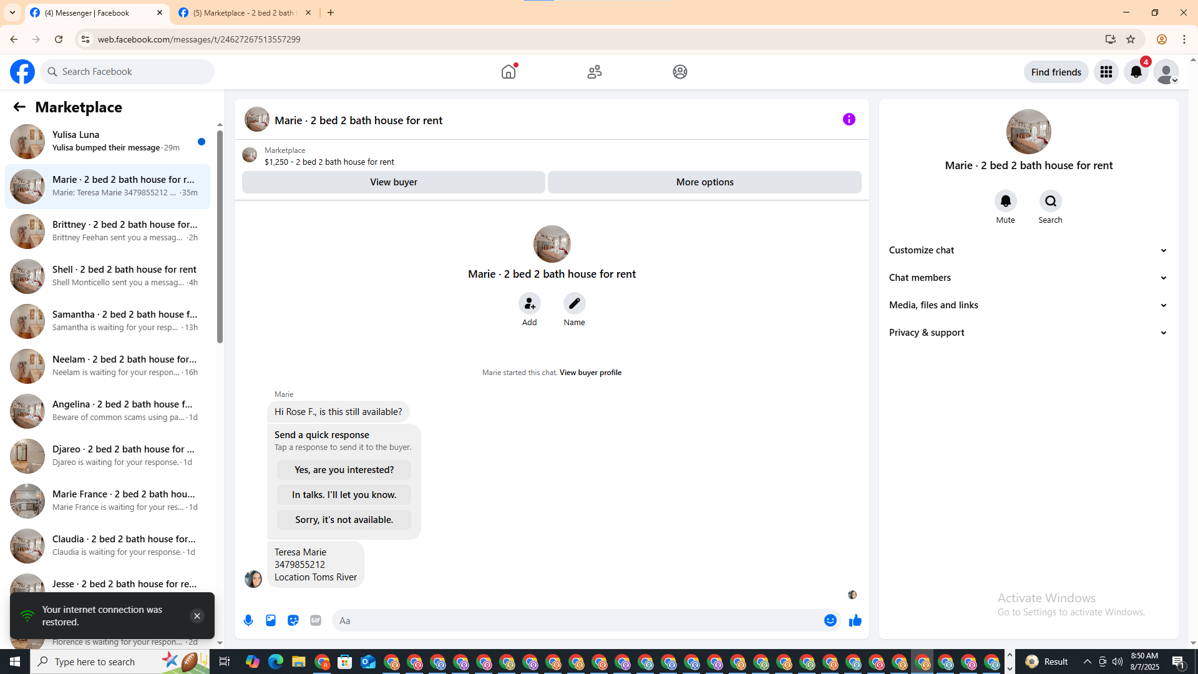Screen dimensions: 1198x674
Task: Click the View buyer button
Action: coord(394,182)
